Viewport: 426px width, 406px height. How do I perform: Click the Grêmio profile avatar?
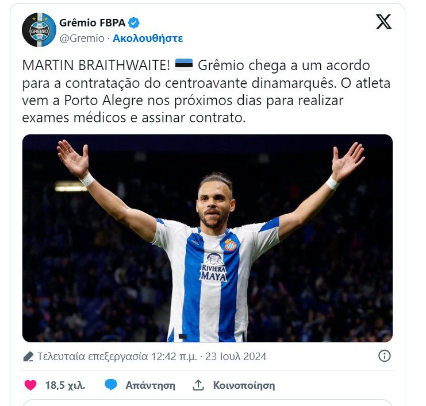click(x=39, y=30)
